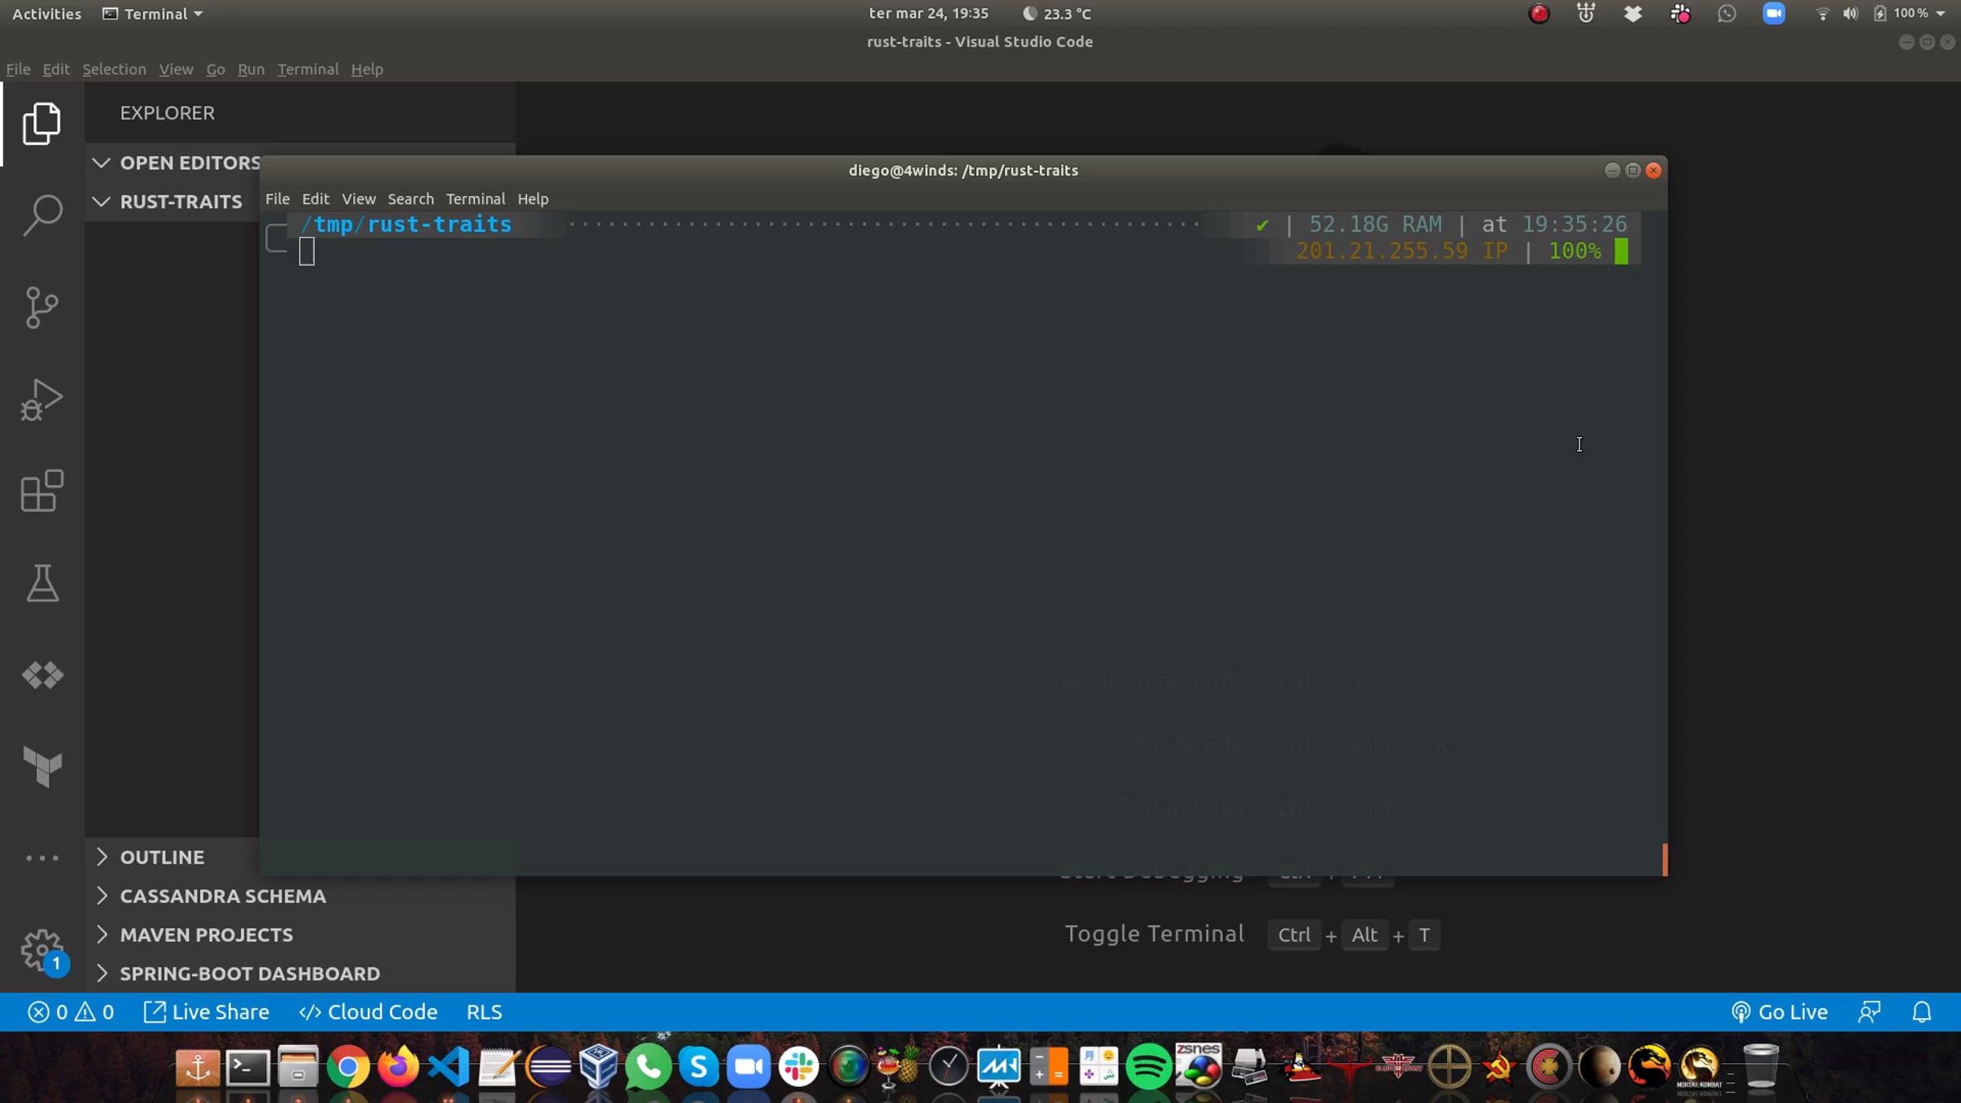Click Live Share in the status bar
Screen dimensions: 1961x1103
(x=207, y=1012)
